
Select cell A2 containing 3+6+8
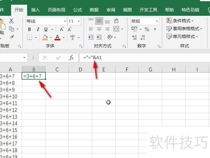click(x=11, y=83)
